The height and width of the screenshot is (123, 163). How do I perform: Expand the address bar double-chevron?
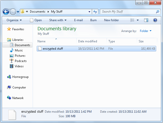click(27, 11)
